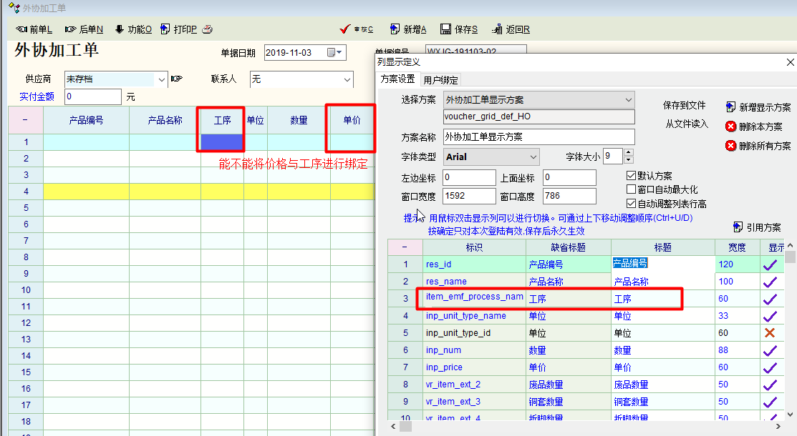The image size is (797, 436).
Task: Click the 保存到文件 button
Action: (684, 105)
